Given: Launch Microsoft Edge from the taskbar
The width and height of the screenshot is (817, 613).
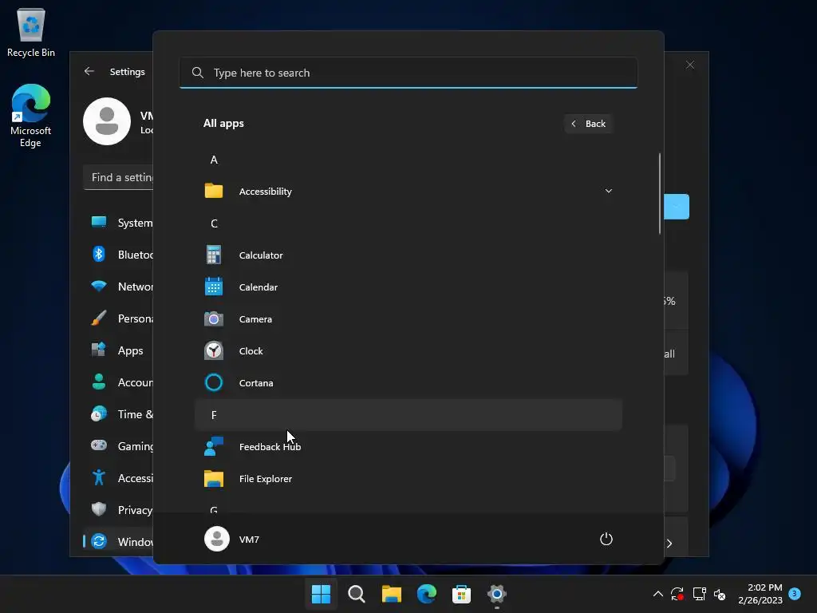Looking at the screenshot, I should 426,594.
